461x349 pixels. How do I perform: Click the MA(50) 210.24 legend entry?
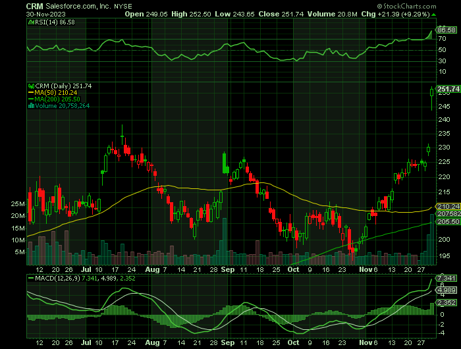pos(56,93)
